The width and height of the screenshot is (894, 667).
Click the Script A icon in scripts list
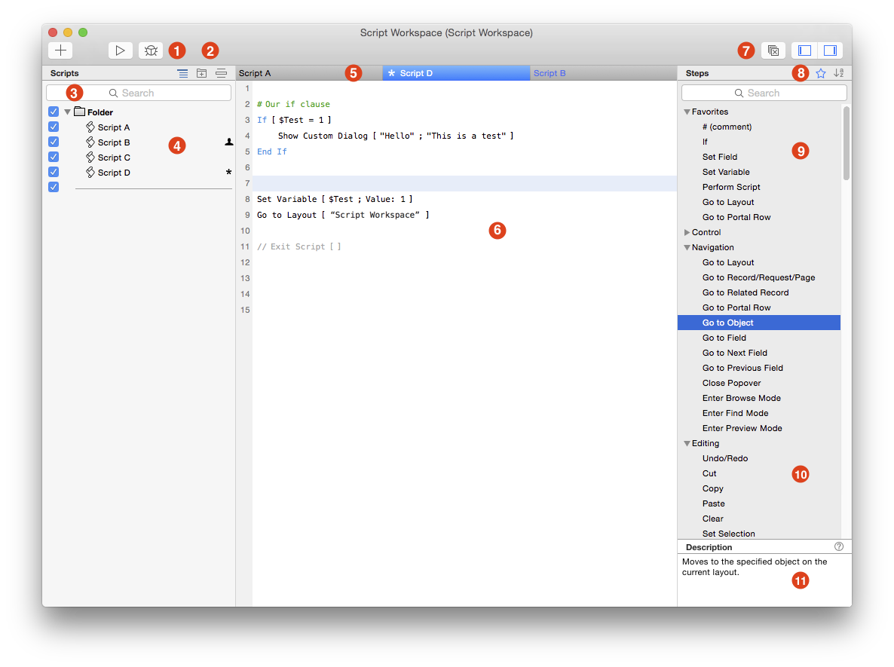click(x=90, y=127)
